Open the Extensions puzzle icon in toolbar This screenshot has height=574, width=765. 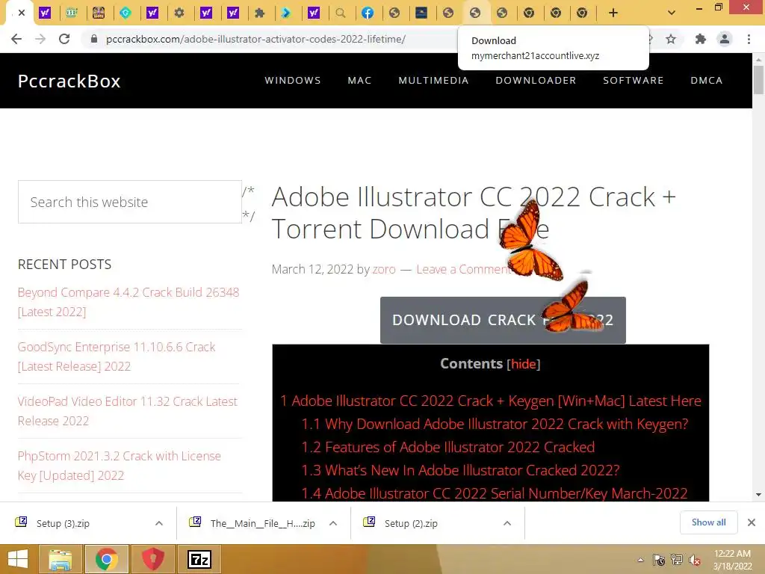tap(700, 39)
